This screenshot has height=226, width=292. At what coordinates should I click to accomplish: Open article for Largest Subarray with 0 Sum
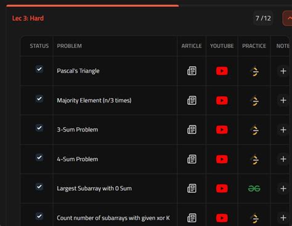tap(192, 188)
